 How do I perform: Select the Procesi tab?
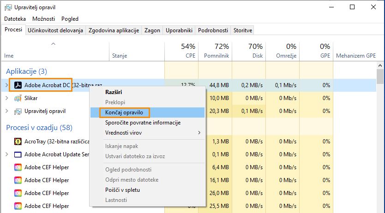pos(13,30)
